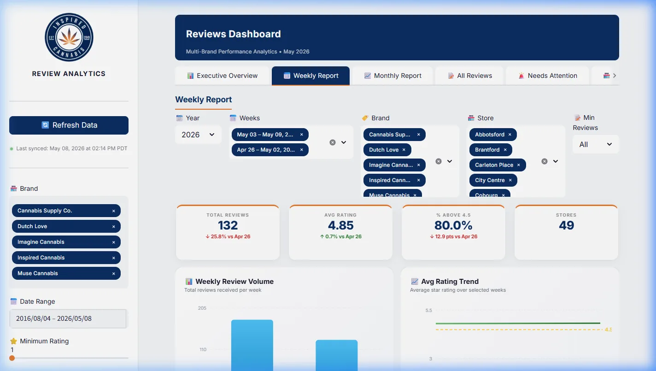
Task: Click the '12.9 pts vs Apr 26' text
Action: click(453, 236)
